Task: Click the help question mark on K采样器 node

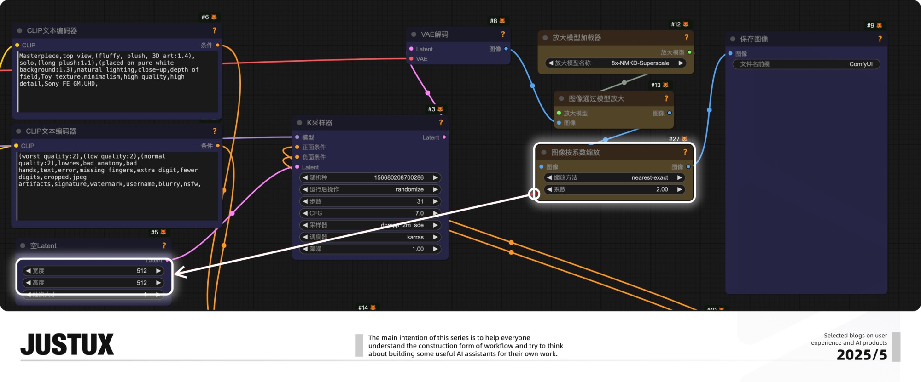Action: (441, 123)
